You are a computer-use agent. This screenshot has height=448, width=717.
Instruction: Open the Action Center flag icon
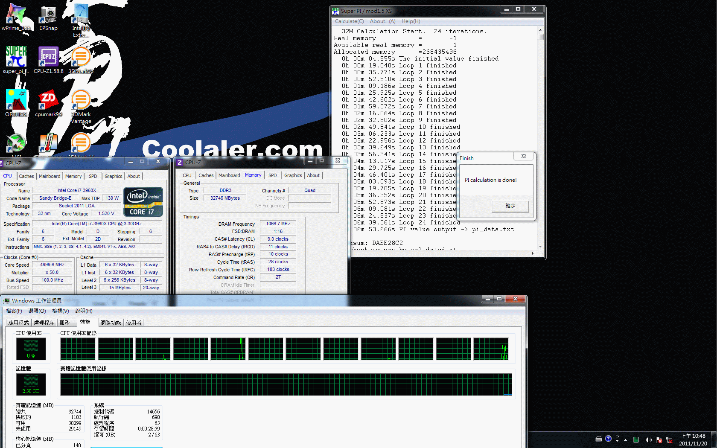point(659,440)
